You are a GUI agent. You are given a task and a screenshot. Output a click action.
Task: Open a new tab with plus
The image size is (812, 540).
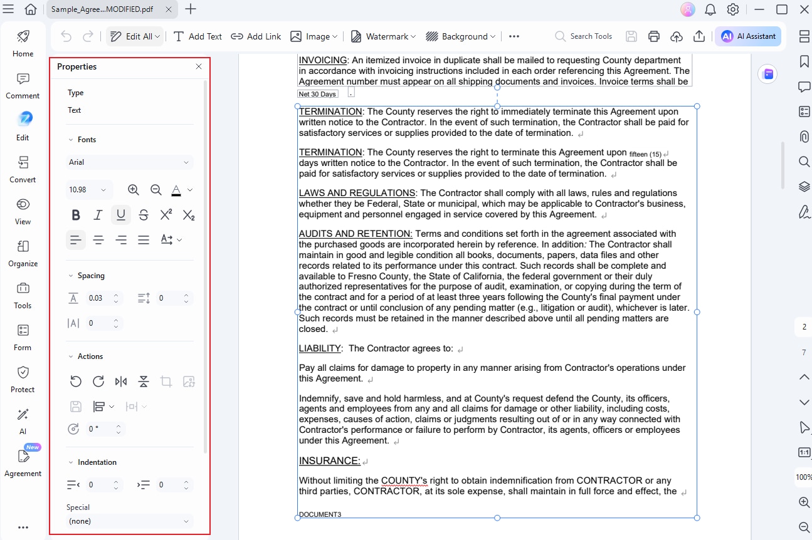pos(191,9)
